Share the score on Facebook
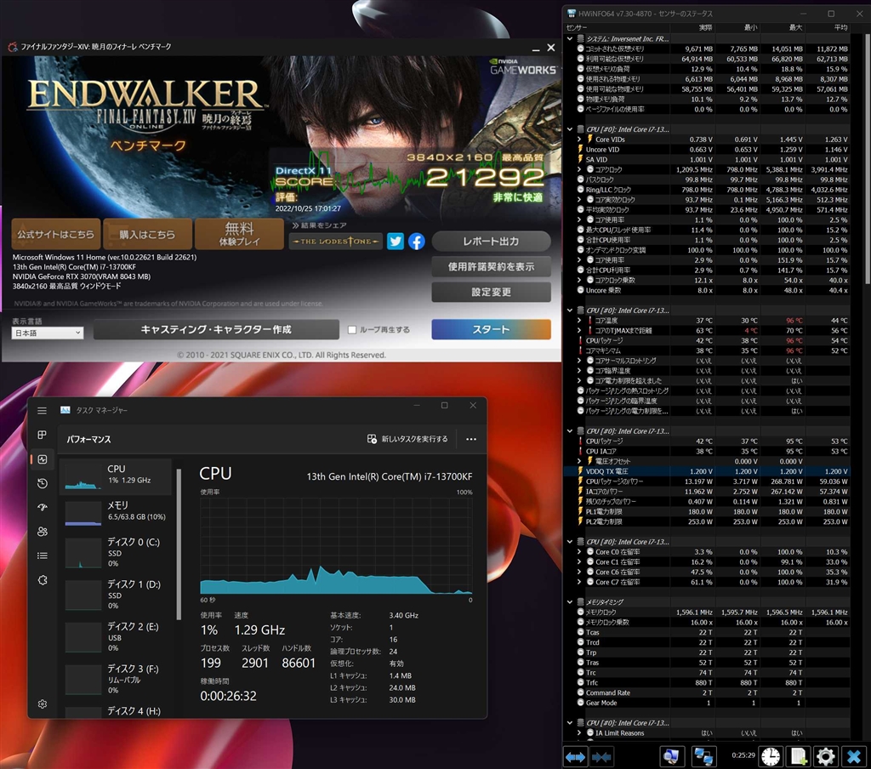 click(417, 241)
